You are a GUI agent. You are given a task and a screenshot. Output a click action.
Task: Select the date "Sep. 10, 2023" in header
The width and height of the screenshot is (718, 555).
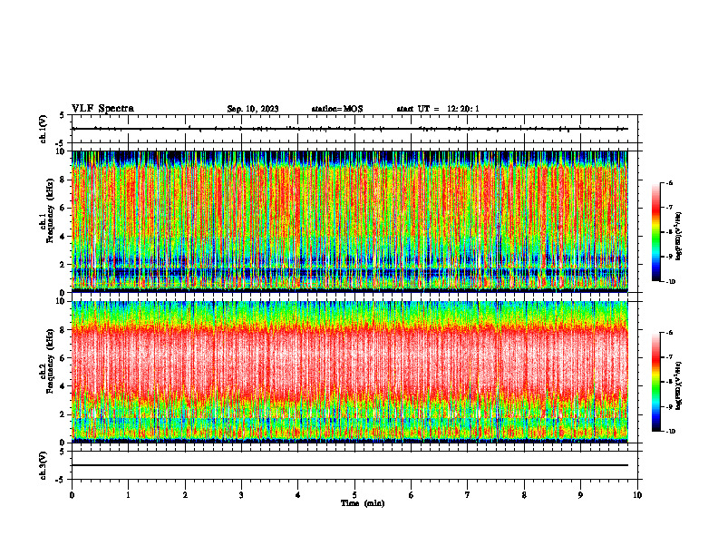click(253, 109)
